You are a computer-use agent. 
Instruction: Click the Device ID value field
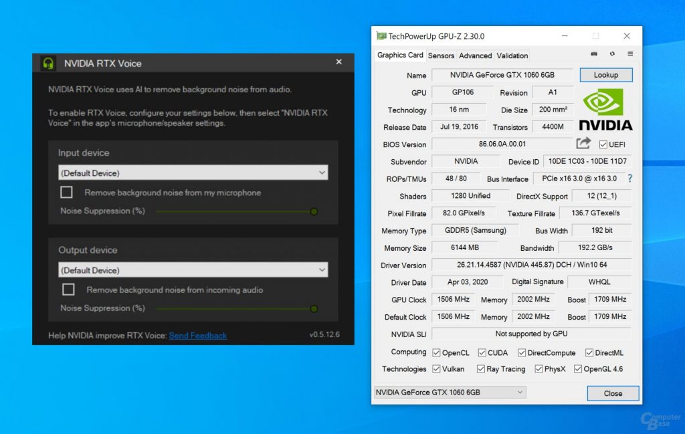tap(587, 161)
